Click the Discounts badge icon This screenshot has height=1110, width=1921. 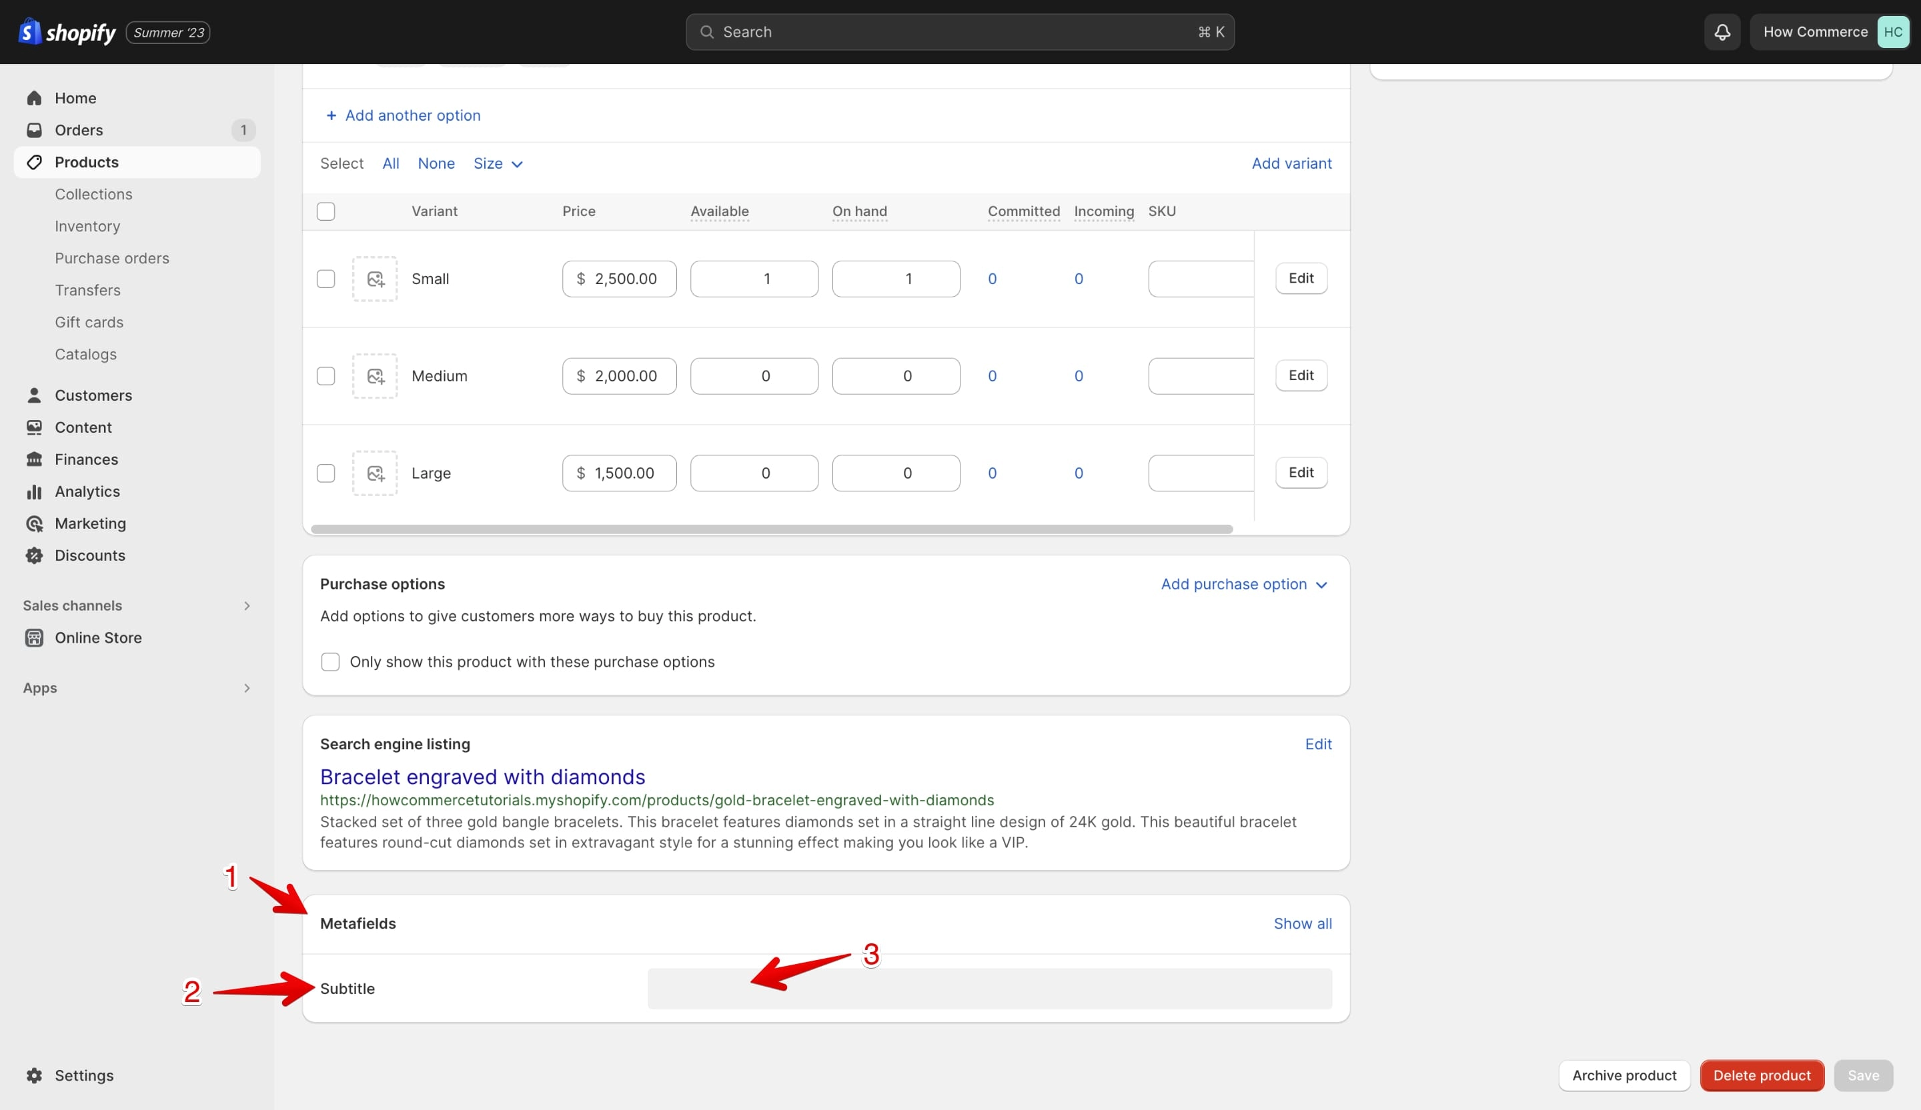(34, 555)
